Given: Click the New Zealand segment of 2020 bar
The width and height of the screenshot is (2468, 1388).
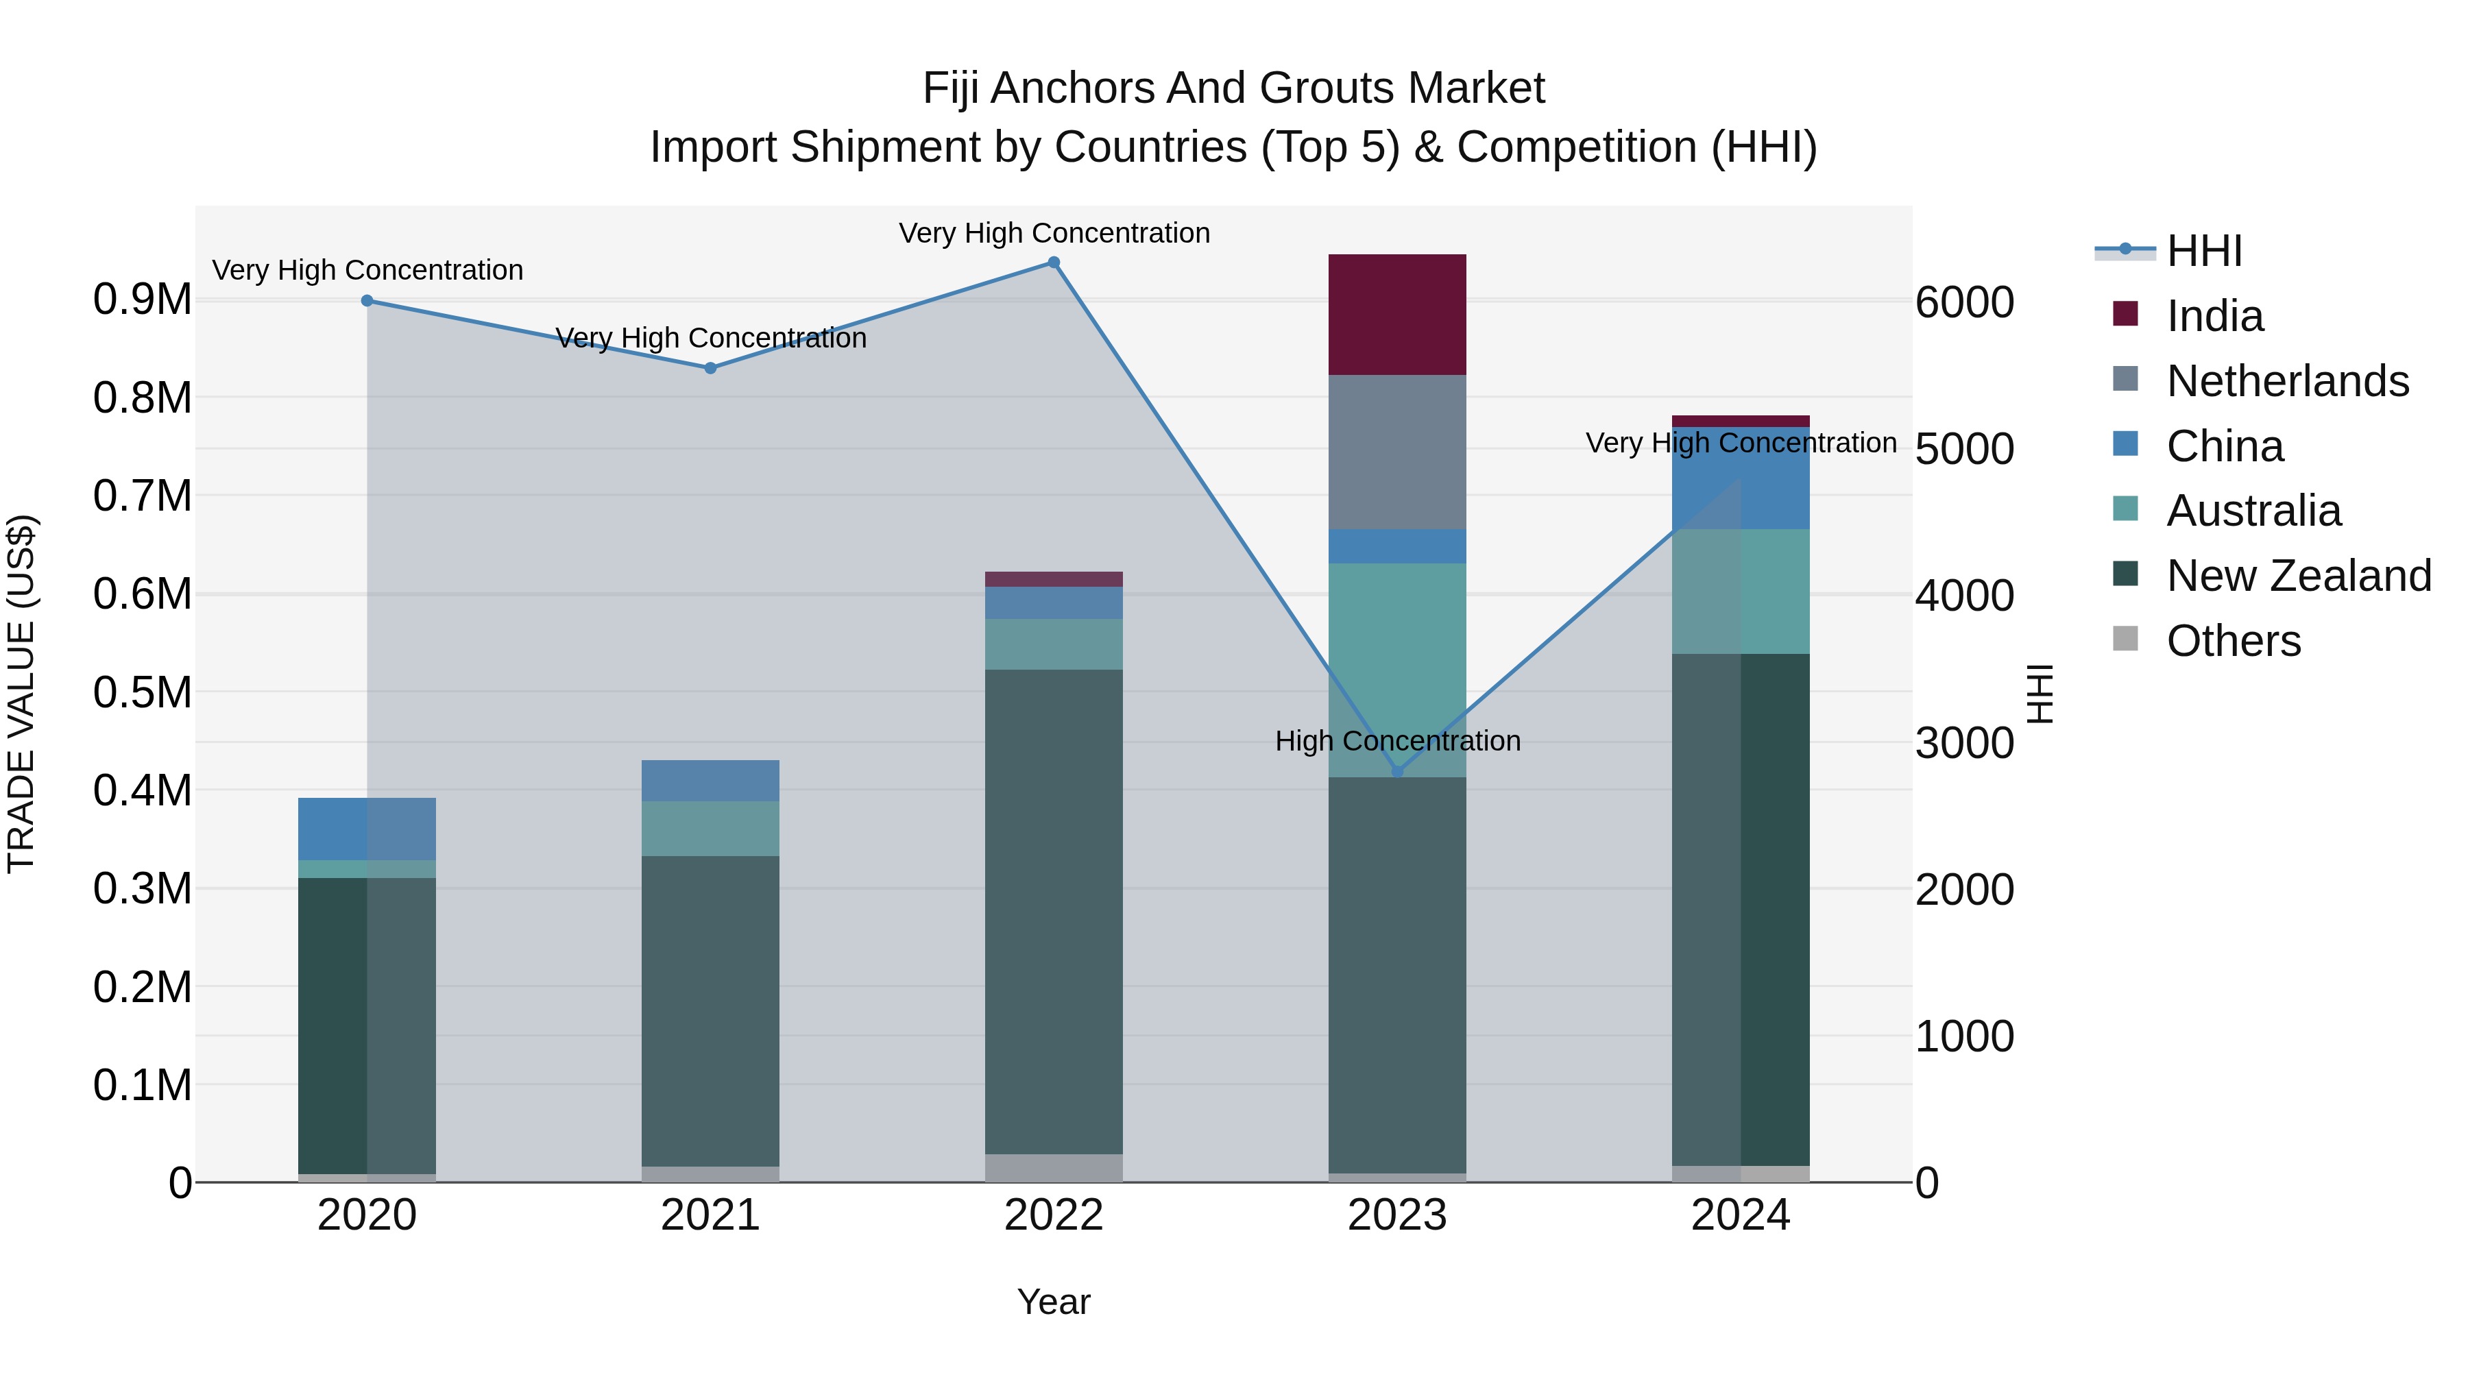Looking at the screenshot, I should coord(367,1026).
